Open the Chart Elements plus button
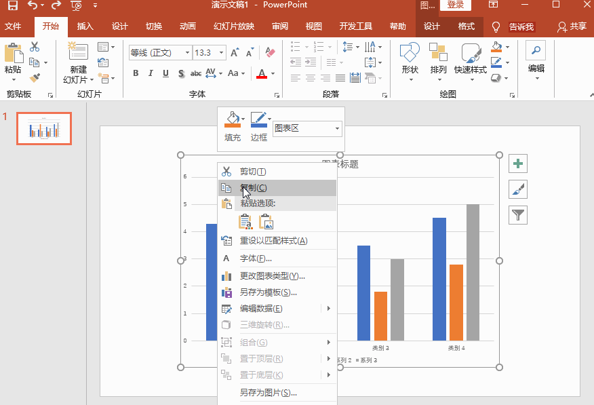 518,163
